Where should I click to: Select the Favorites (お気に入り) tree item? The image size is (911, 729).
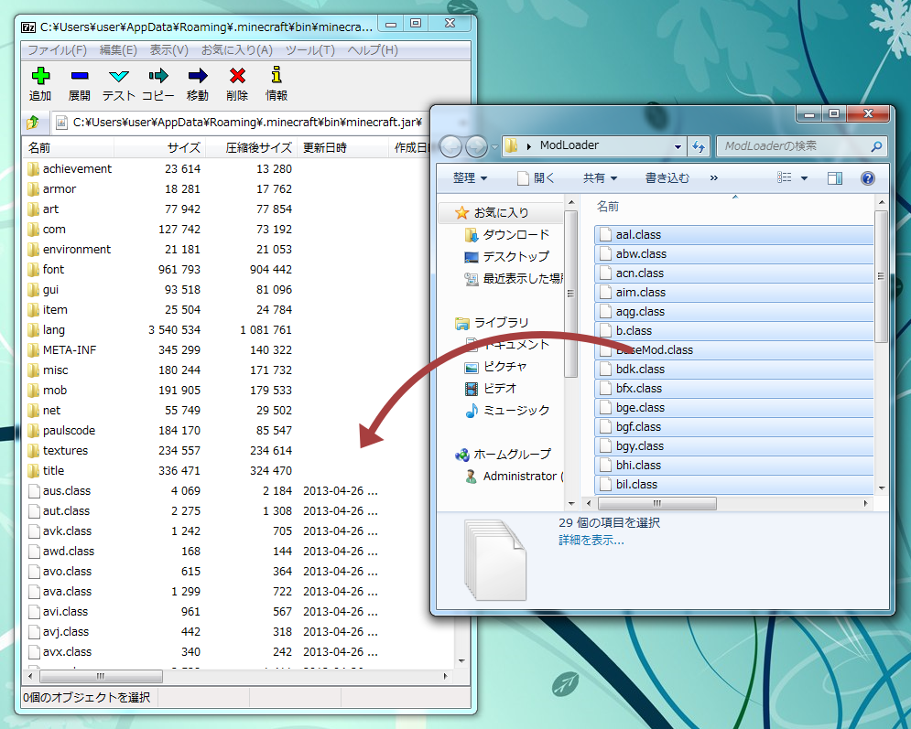click(x=501, y=213)
